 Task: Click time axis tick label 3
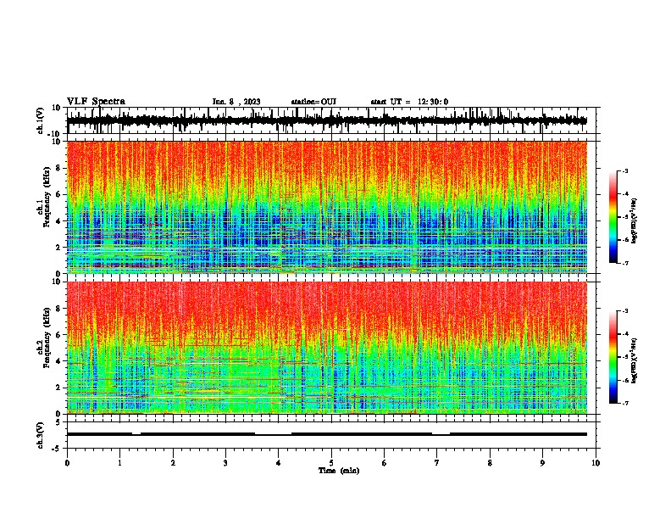click(x=225, y=463)
